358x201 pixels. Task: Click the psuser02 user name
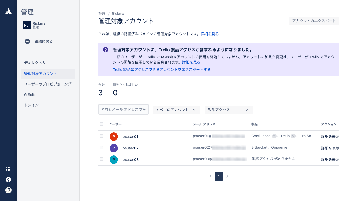coord(131,148)
